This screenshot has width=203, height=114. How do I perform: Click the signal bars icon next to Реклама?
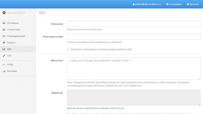coord(4,71)
